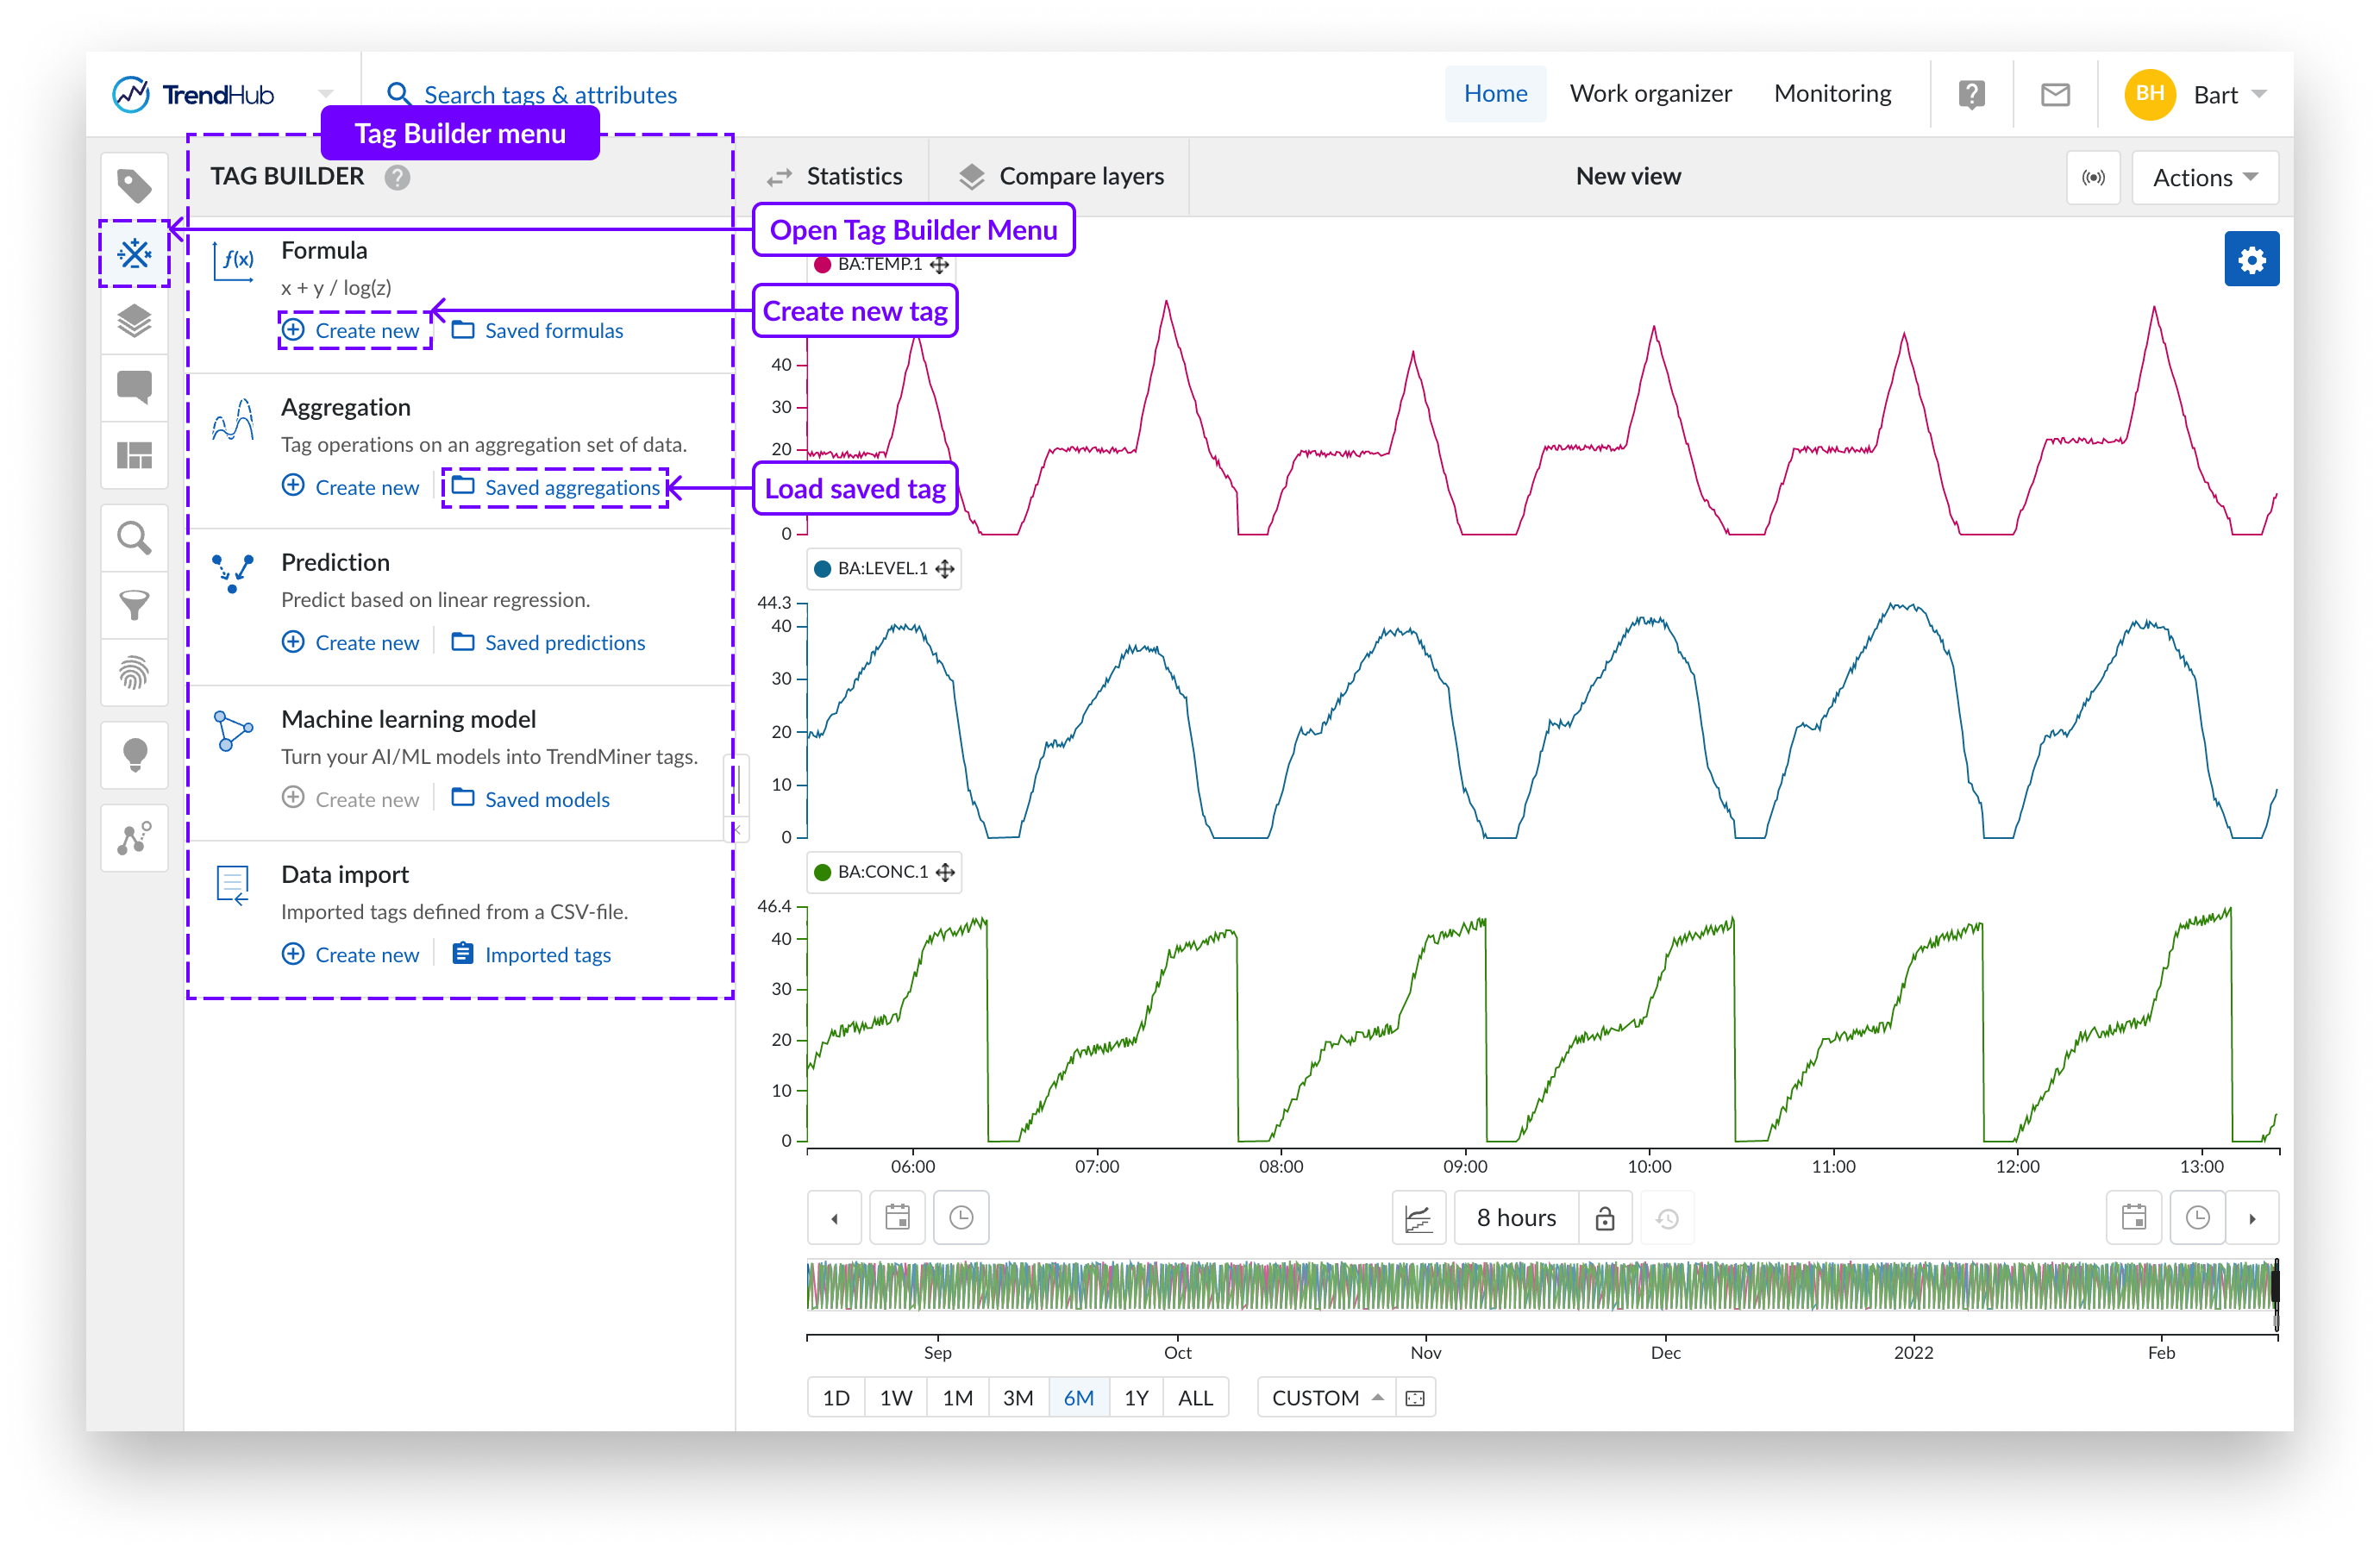
Task: Open the envelope messages icon
Action: [2054, 95]
